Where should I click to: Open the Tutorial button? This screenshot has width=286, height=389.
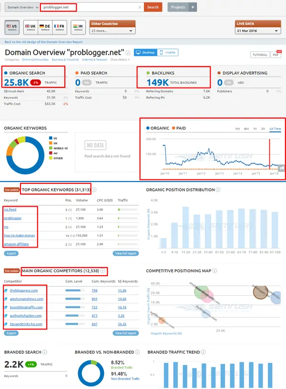(x=260, y=55)
